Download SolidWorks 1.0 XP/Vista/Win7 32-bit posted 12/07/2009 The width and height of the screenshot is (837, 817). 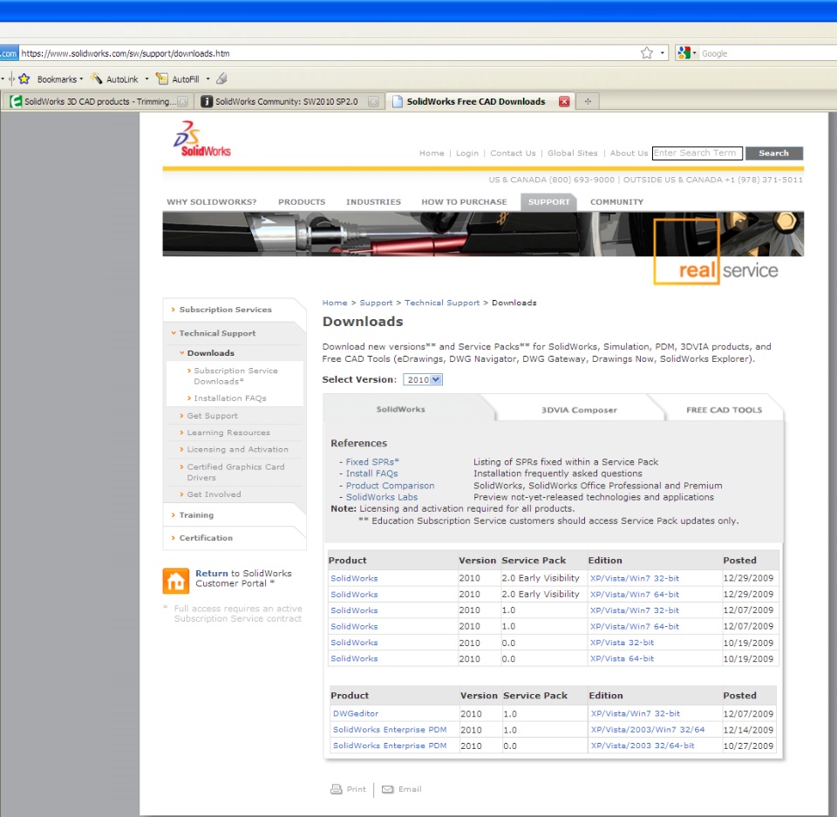(x=635, y=610)
